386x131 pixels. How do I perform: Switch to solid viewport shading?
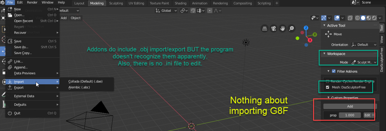[x=363, y=18]
